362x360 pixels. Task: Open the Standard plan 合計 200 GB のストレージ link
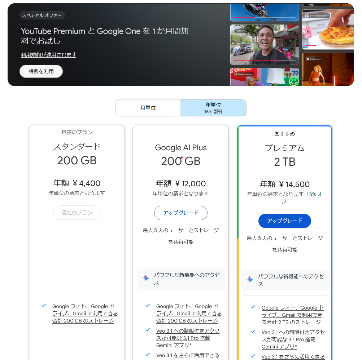(85, 314)
